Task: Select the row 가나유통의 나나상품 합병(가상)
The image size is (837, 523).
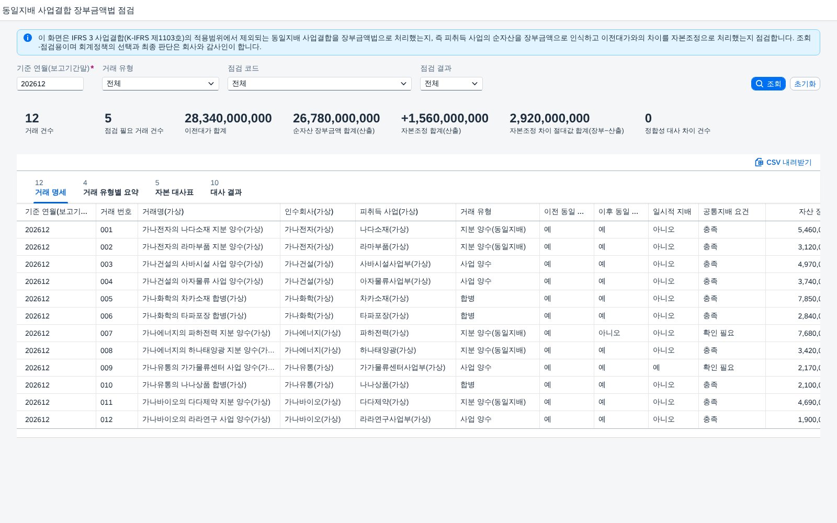Action: tap(418, 385)
